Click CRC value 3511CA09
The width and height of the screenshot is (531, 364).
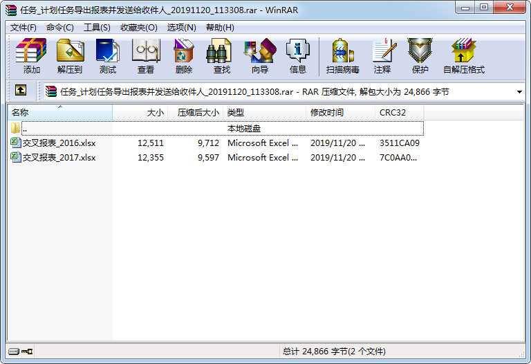400,143
